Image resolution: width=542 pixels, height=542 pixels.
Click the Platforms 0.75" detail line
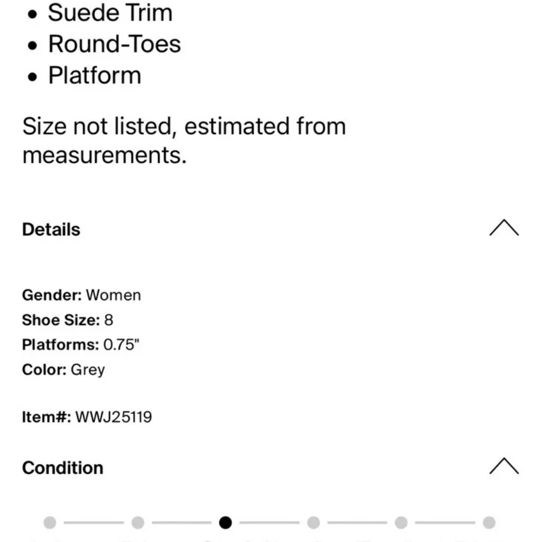tap(81, 345)
